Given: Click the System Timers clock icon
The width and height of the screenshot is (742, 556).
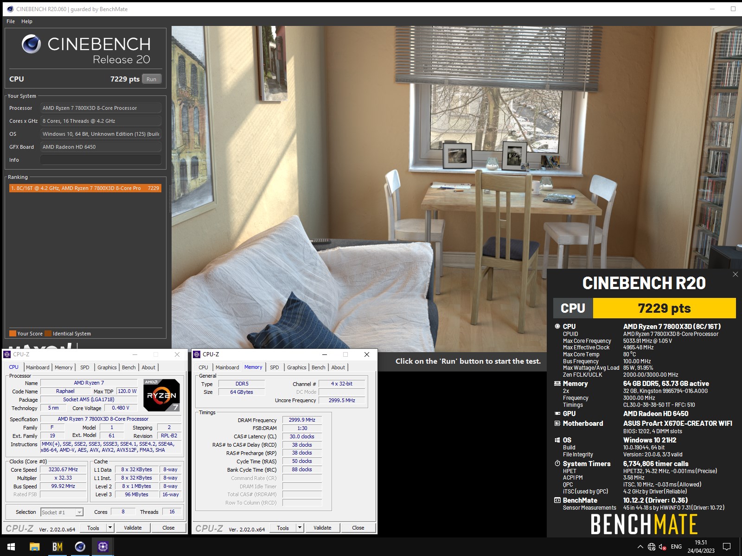Looking at the screenshot, I should coord(557,463).
